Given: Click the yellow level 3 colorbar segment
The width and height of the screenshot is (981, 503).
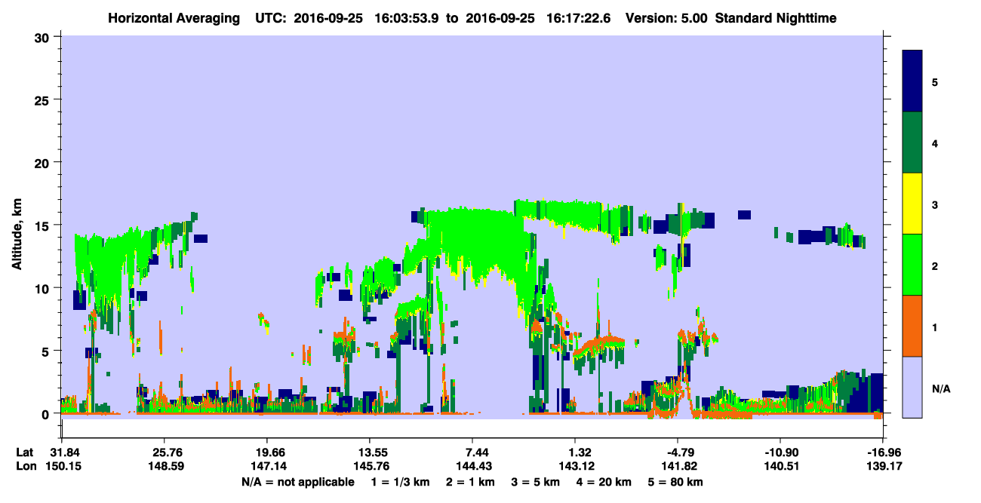Looking at the screenshot, I should pyautogui.click(x=912, y=204).
